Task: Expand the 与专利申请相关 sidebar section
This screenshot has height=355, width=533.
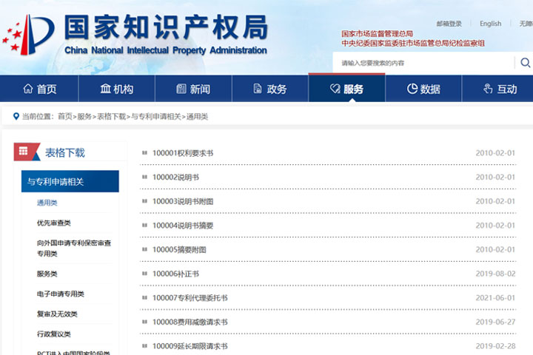Action: coord(70,182)
